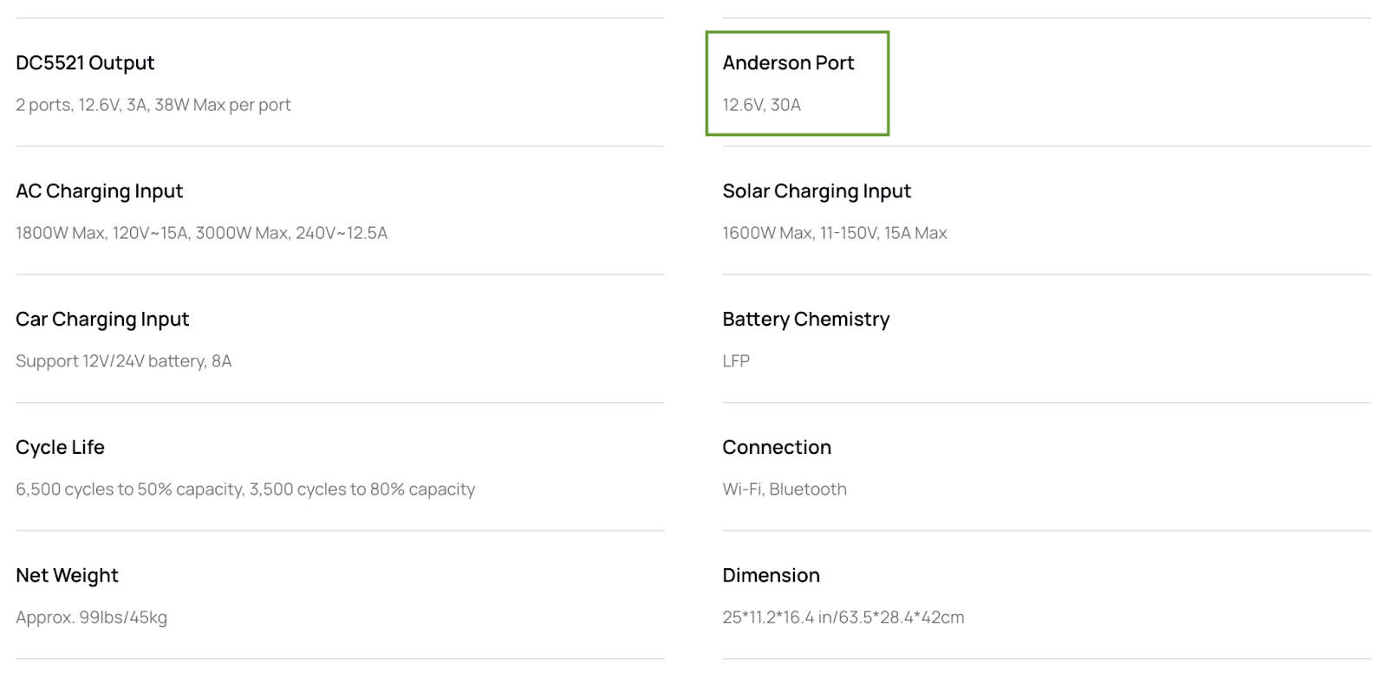Click the Approx. 99lbs/45kg weight value
Viewport: 1387px width, 673px height.
(x=91, y=618)
